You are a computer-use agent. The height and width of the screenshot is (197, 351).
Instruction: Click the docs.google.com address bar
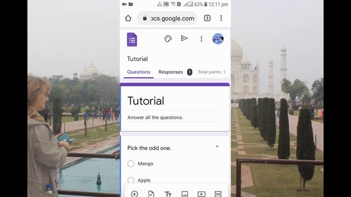coord(167,18)
